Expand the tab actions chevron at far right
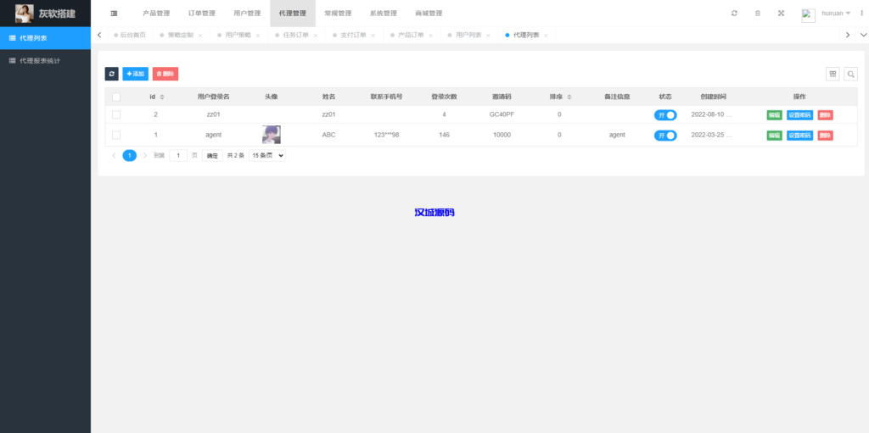 coord(863,35)
